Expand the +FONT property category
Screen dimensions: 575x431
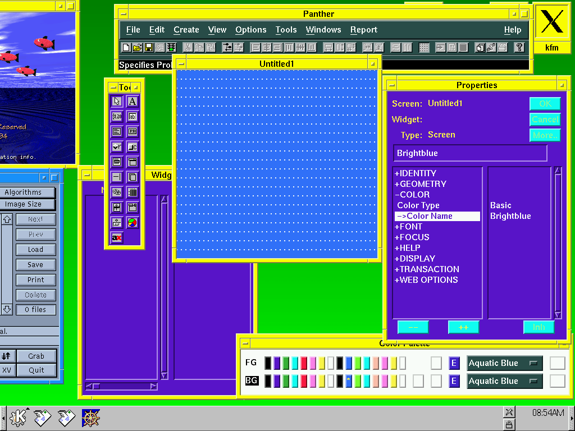pyautogui.click(x=409, y=227)
